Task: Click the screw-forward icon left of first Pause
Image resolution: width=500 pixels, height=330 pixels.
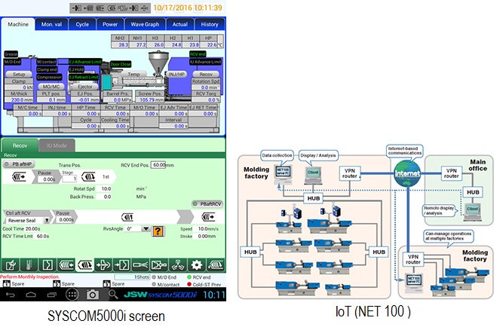Action: pos(19,176)
